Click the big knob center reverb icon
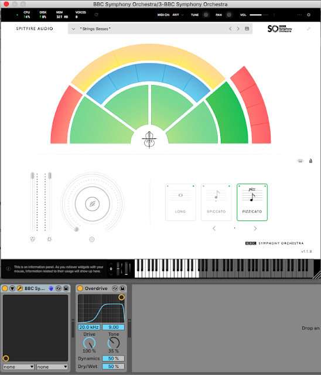The height and width of the screenshot is (375, 321). pos(93,204)
